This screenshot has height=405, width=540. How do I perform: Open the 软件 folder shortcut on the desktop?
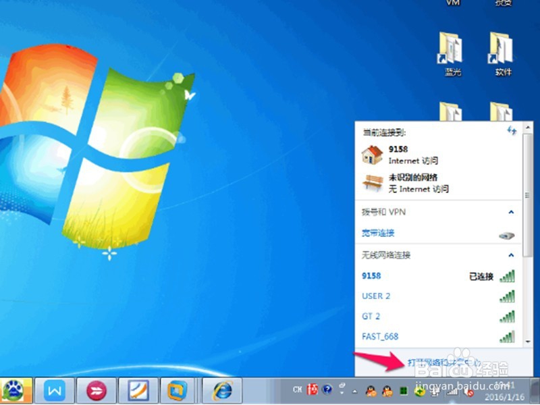click(x=502, y=54)
